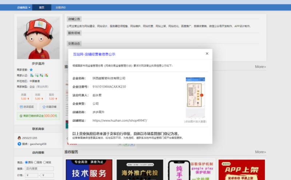Screen dimensions: 291x180
Task: Click the blue star reputation icon
Action: [31, 70]
